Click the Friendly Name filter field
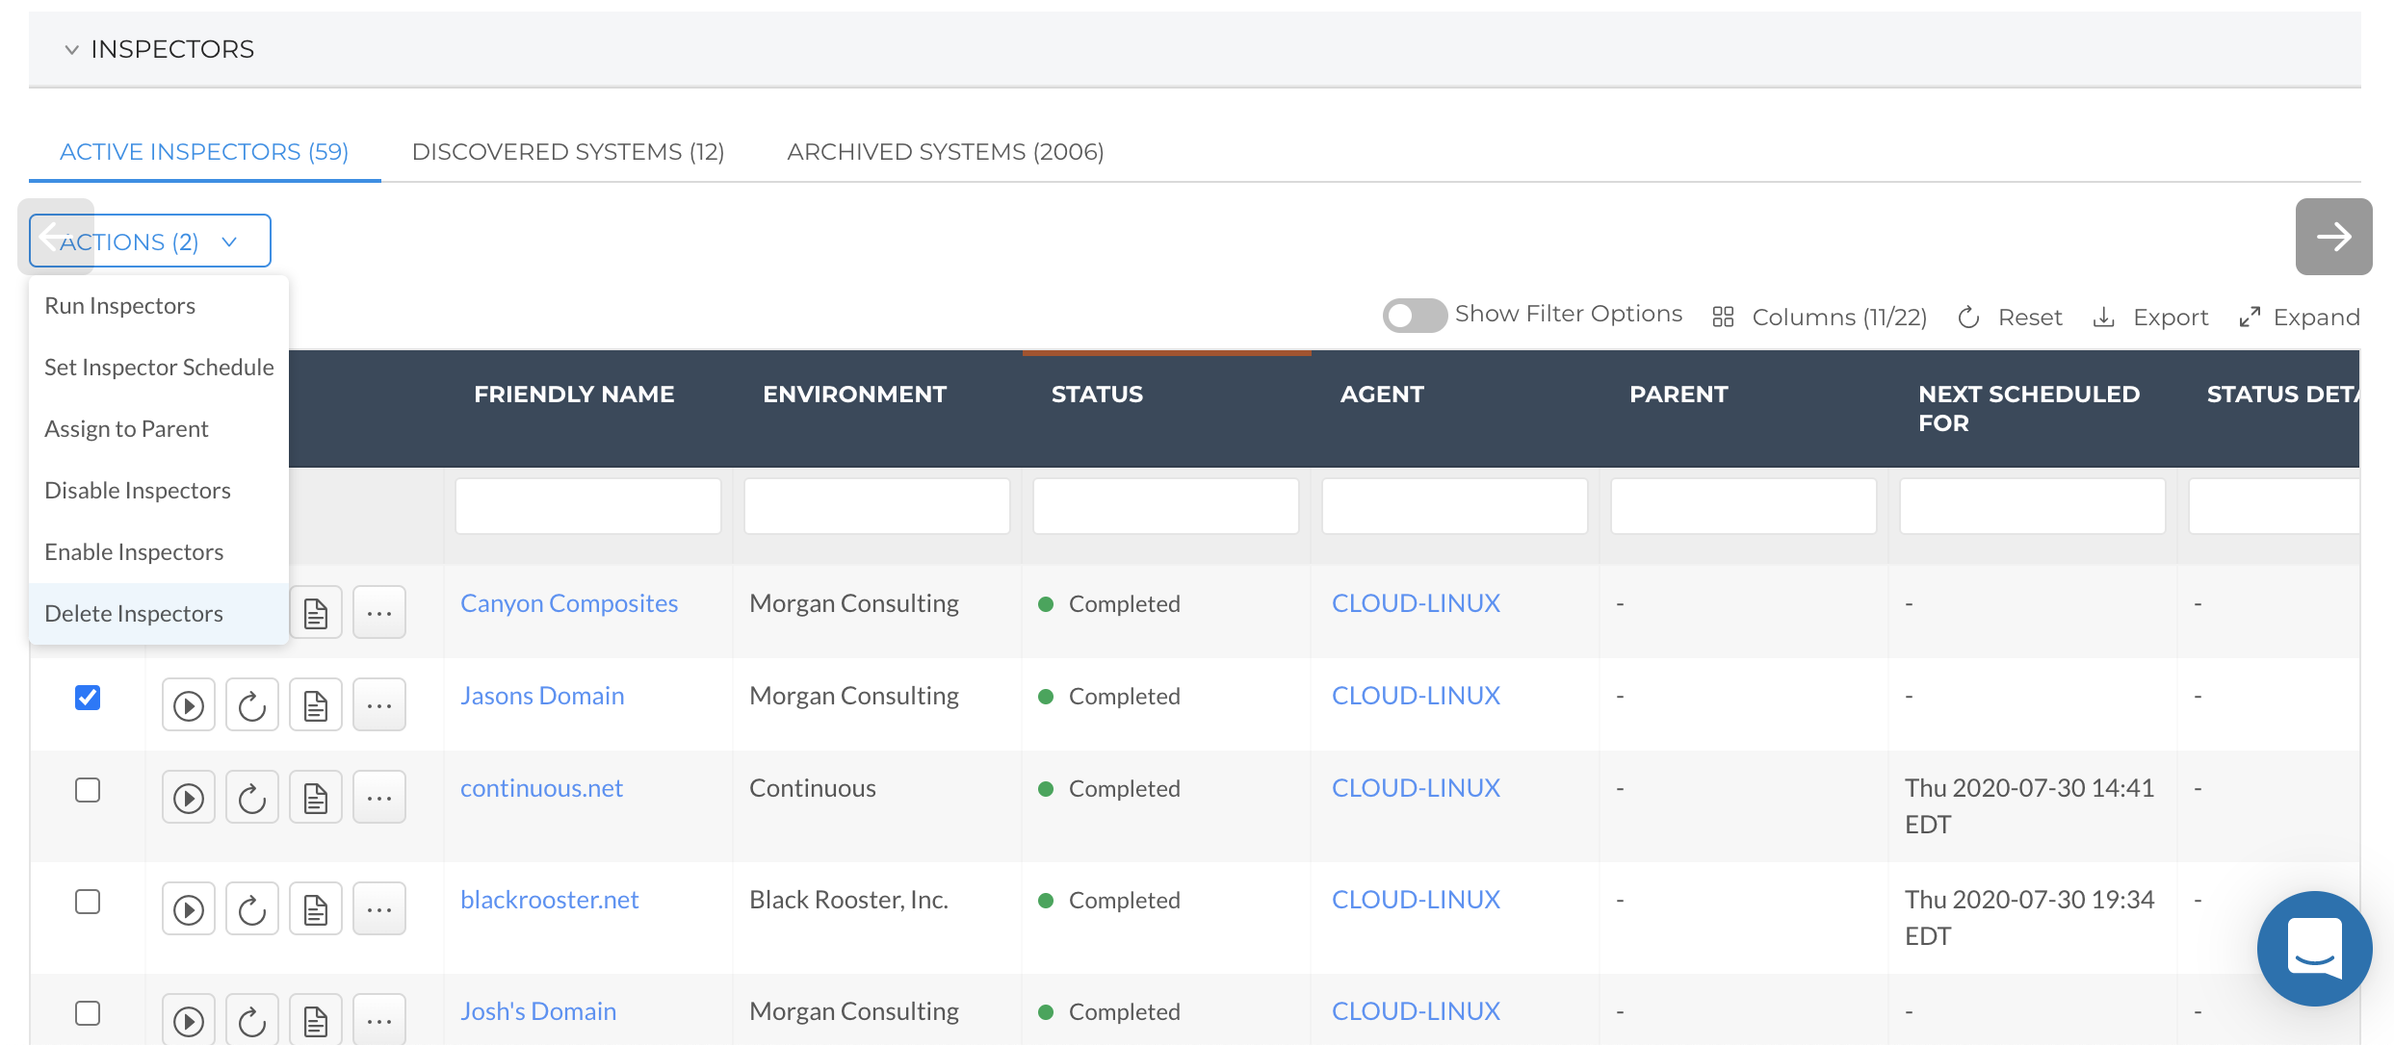 (588, 506)
